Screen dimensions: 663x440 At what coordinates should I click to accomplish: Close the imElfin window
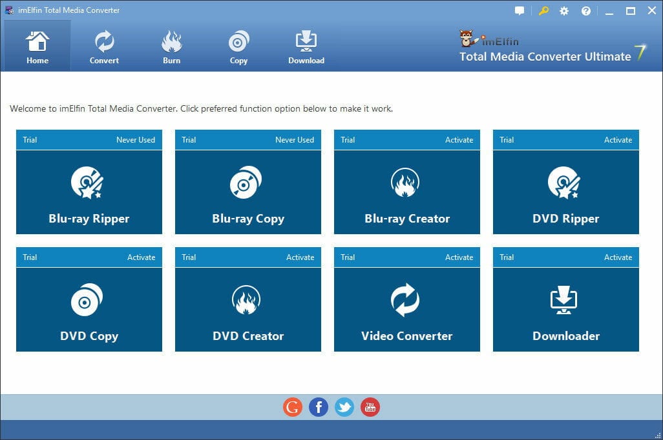652,11
